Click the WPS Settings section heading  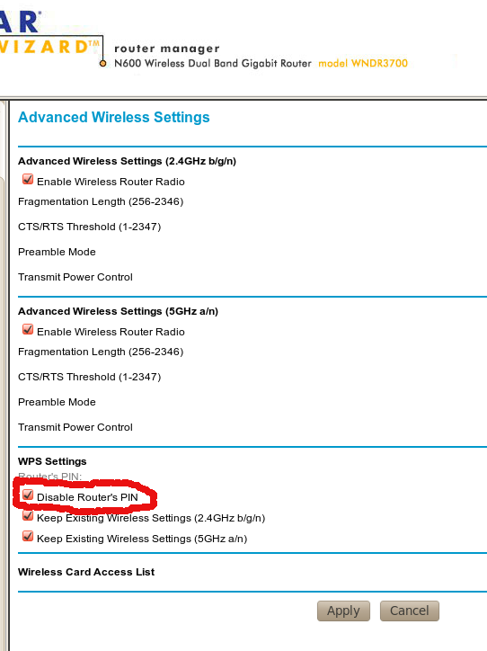52,461
